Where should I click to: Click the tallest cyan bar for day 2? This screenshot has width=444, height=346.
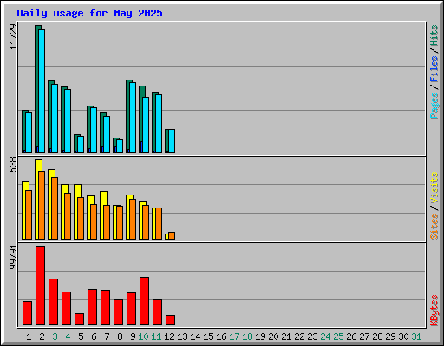42,91
